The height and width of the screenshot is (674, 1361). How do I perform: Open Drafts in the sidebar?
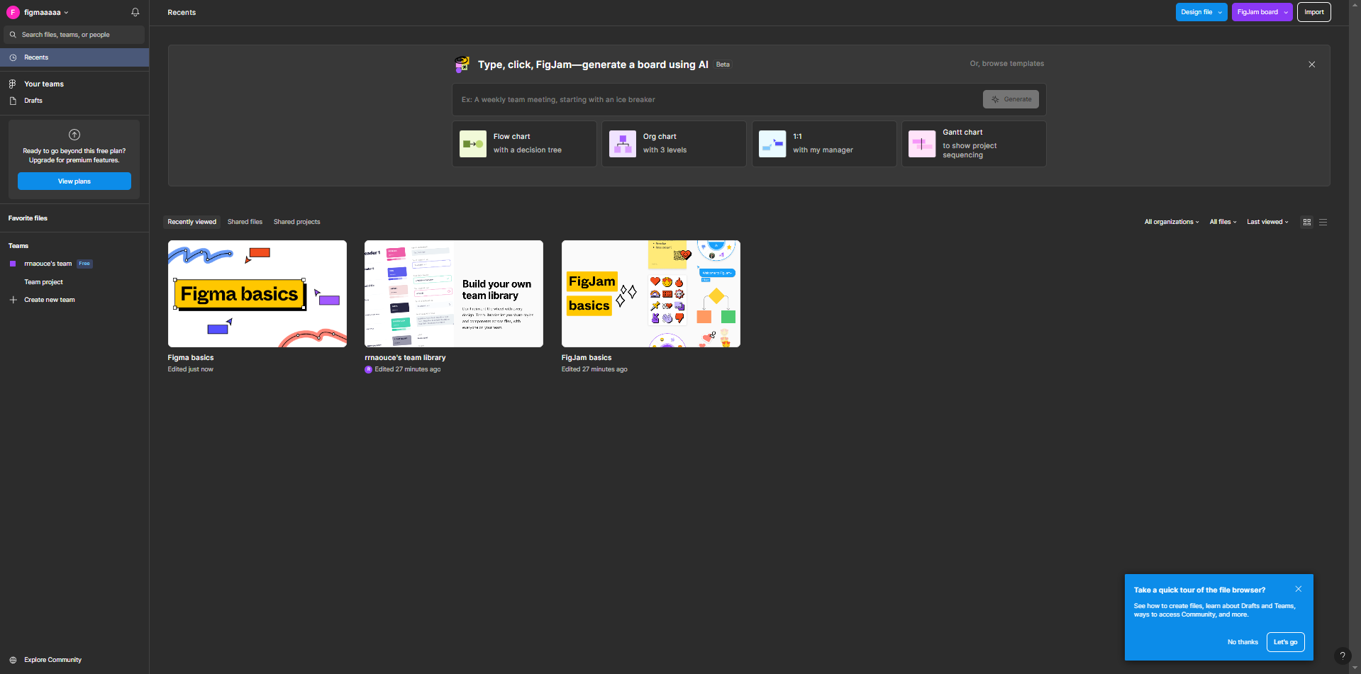(x=33, y=101)
